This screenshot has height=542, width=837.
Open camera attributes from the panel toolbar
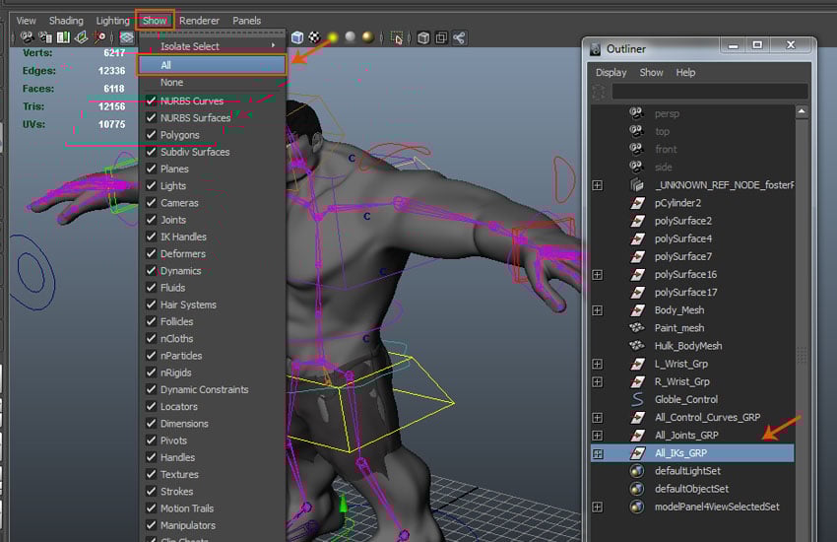[44, 38]
